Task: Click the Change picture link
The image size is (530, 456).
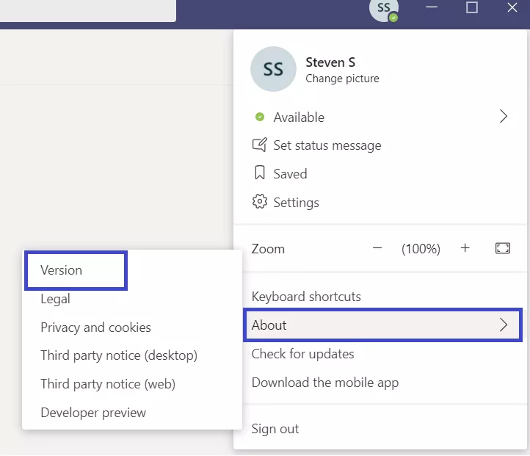Action: (342, 79)
